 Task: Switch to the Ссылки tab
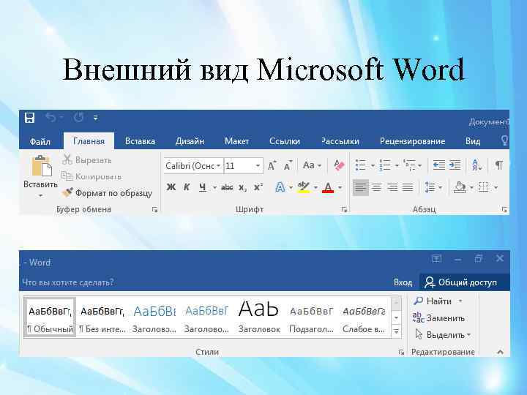pos(285,141)
